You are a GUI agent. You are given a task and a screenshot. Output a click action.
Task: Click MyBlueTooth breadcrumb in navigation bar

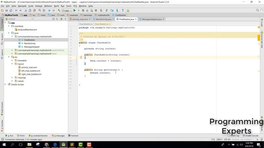[x=10, y=15]
